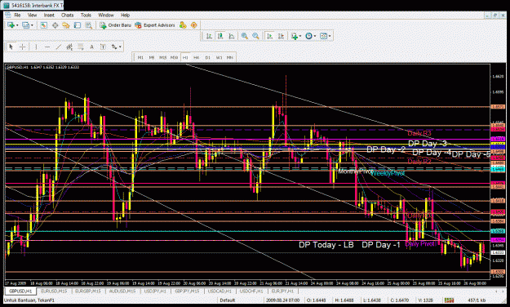Select the trendline drawing tool

[58, 47]
